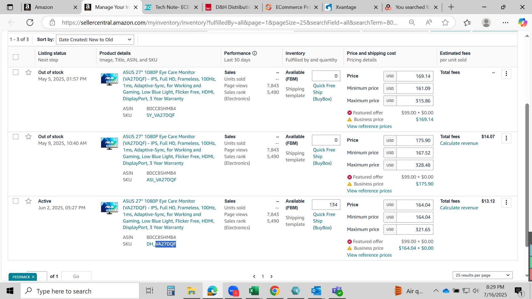
Task: View reference prices for SY_VA27DQF
Action: tap(369, 126)
